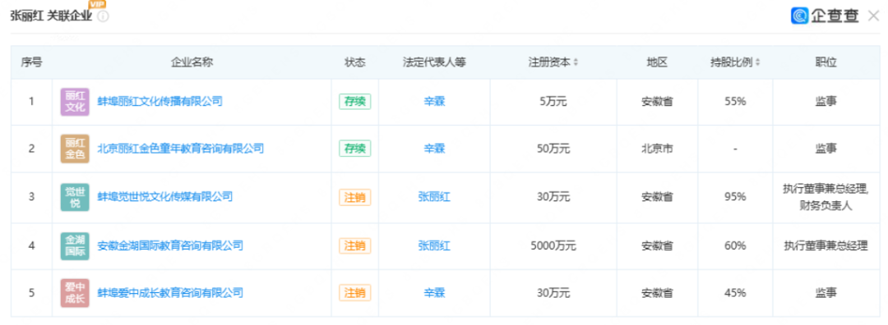Click the 觉世悦 company logo tile
The width and height of the screenshot is (888, 325).
click(76, 197)
